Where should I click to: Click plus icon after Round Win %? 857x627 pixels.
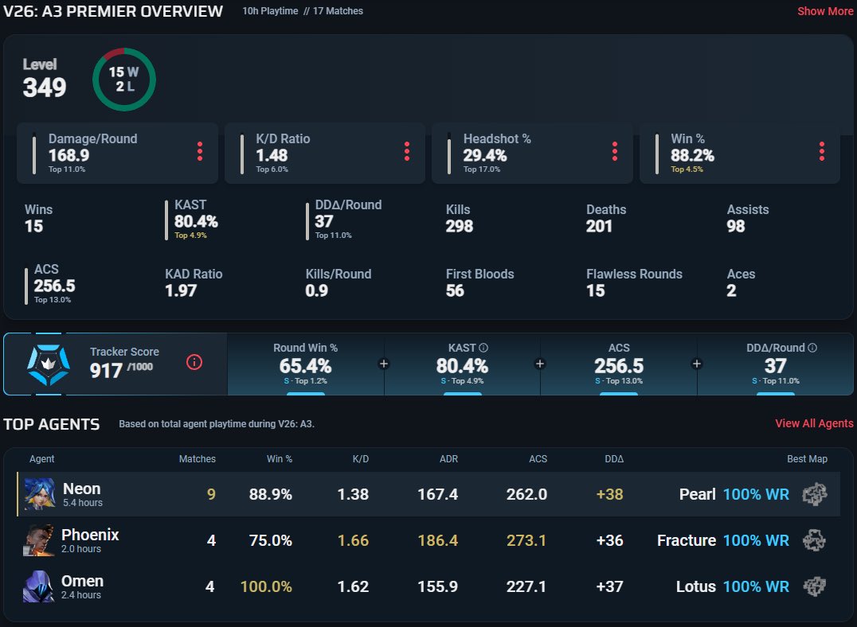click(384, 364)
